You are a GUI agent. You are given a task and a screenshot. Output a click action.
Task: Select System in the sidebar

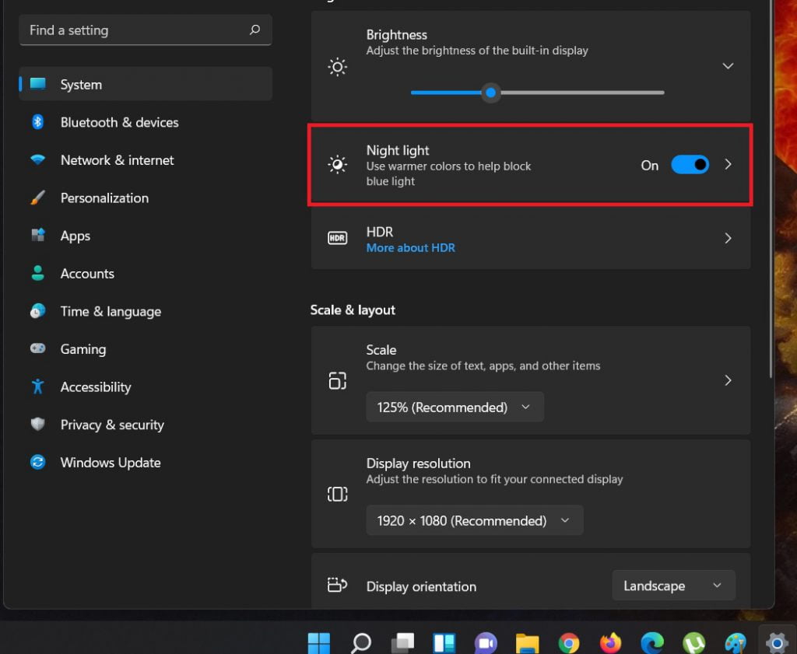[146, 84]
